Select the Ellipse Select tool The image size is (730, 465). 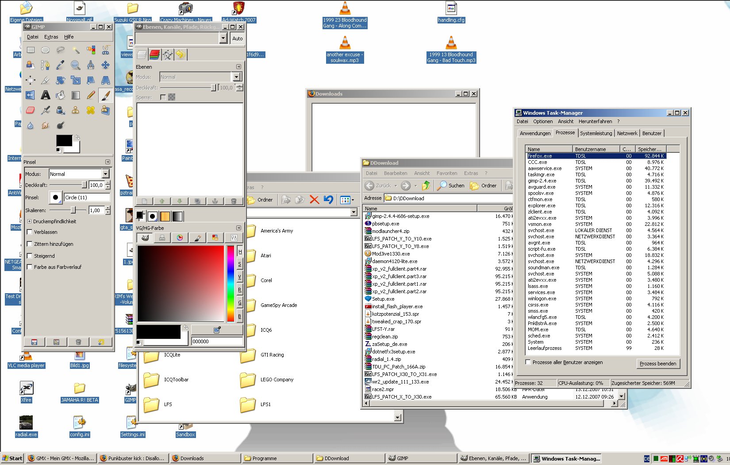coord(45,50)
